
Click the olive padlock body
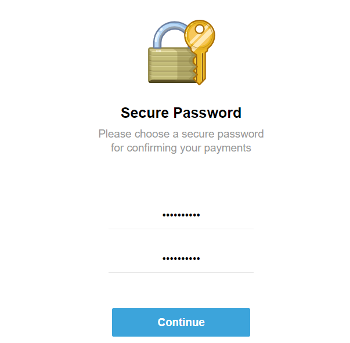tap(171, 65)
